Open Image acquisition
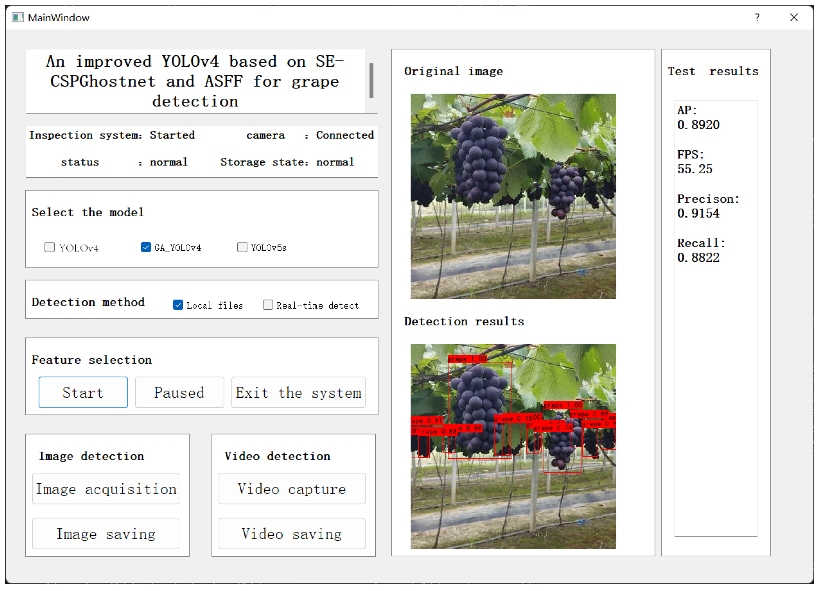Image resolution: width=821 pixels, height=591 pixels. [x=106, y=489]
